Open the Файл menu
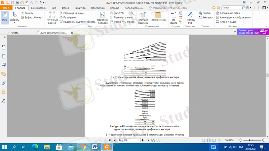The width and height of the screenshot is (269, 151). [x=6, y=8]
